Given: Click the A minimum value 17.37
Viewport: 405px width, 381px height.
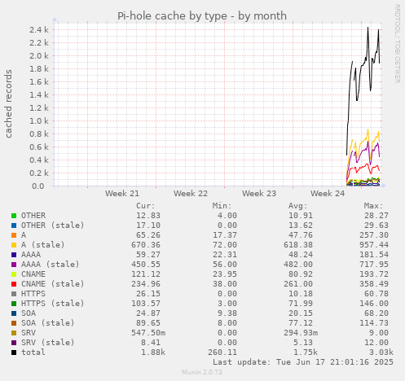Looking at the screenshot, I should coord(225,235).
